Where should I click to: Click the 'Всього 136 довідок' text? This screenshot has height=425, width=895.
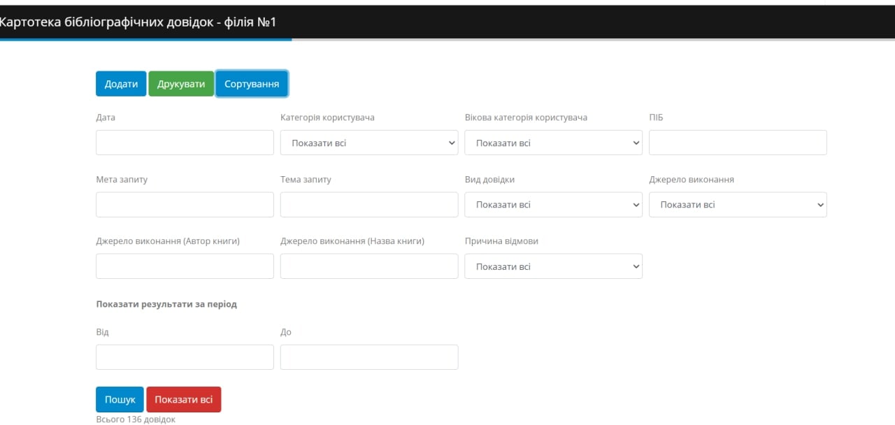136,419
